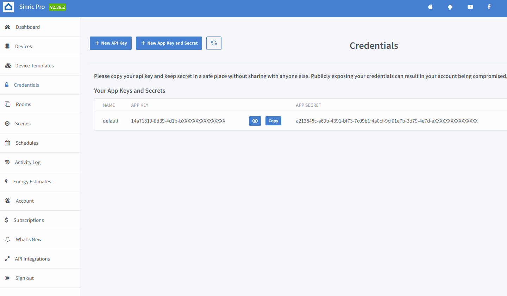The image size is (507, 296).
Task: Create a New API Key
Action: click(111, 43)
